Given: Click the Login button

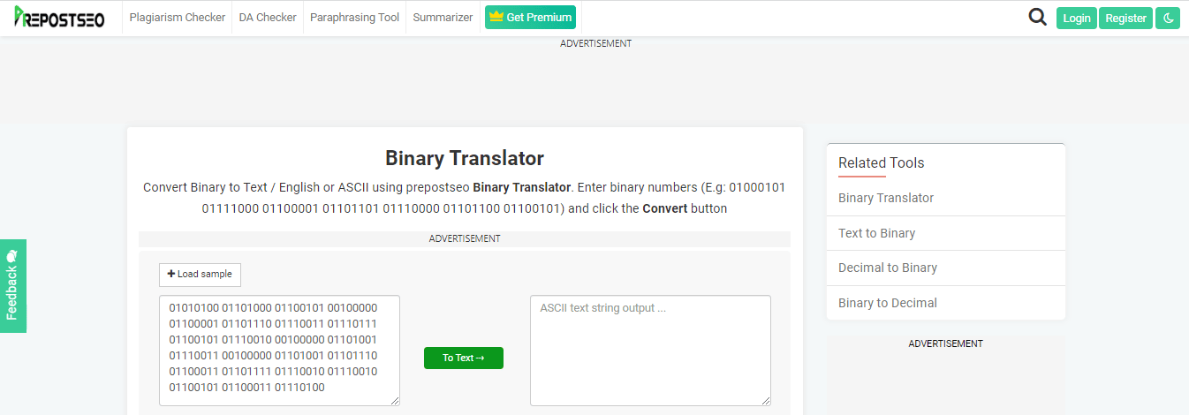Looking at the screenshot, I should (x=1077, y=18).
